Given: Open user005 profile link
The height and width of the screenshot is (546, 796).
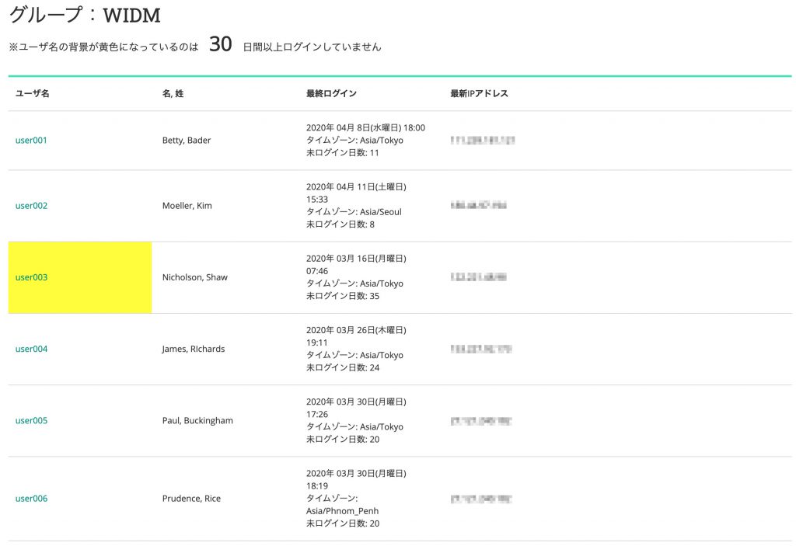Looking at the screenshot, I should (31, 421).
